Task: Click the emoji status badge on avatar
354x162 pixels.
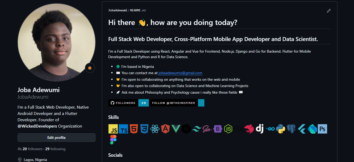Action: (90, 68)
